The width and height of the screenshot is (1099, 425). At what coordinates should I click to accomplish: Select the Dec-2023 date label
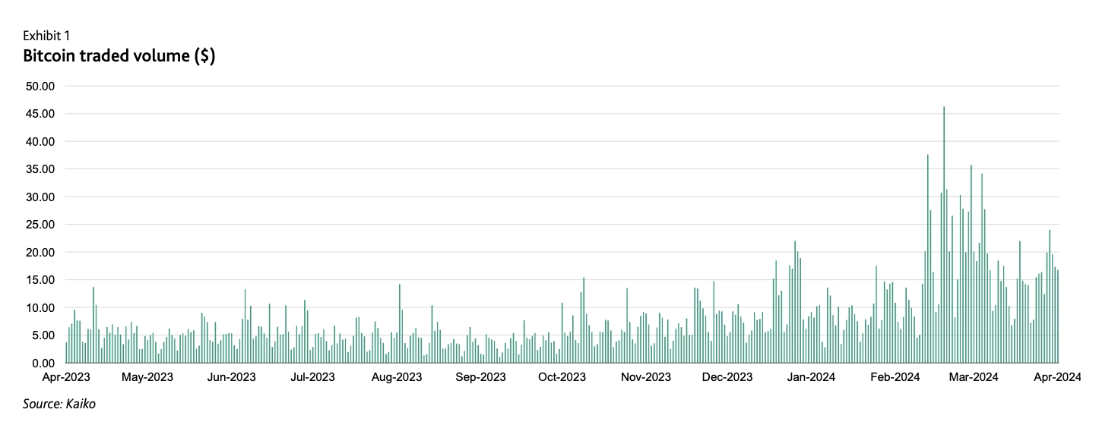[x=727, y=377]
